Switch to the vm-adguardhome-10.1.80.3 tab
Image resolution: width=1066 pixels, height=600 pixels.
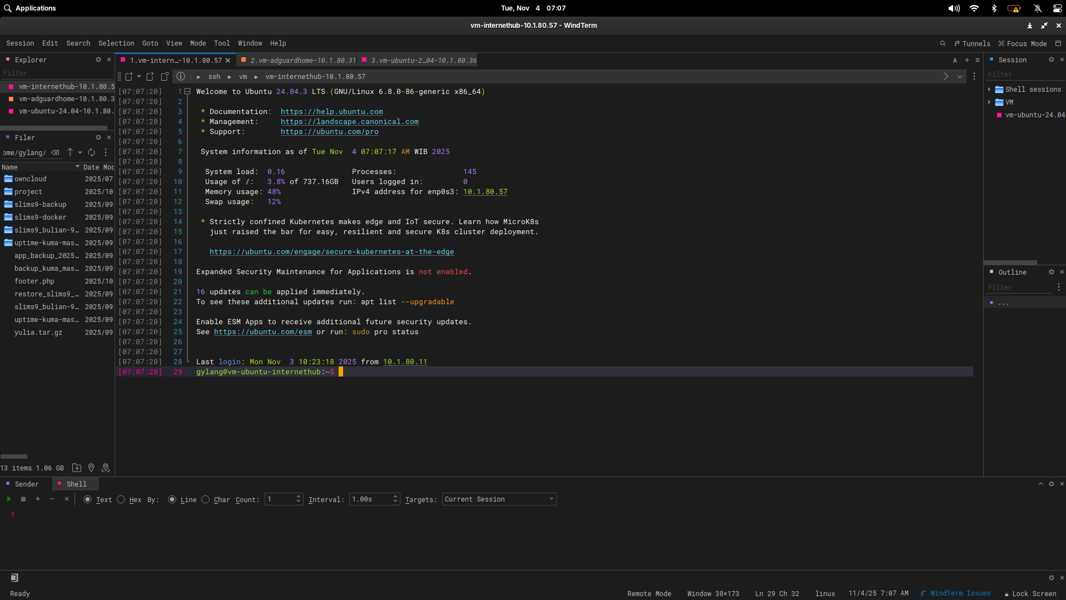(x=298, y=60)
